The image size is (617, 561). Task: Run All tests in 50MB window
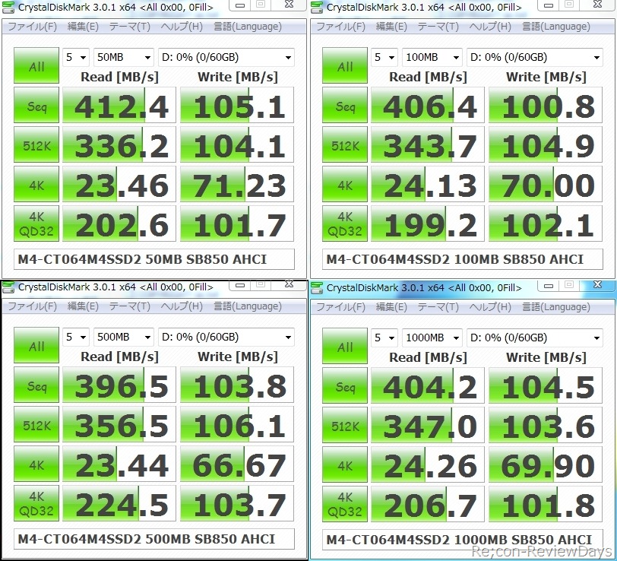pyautogui.click(x=36, y=65)
